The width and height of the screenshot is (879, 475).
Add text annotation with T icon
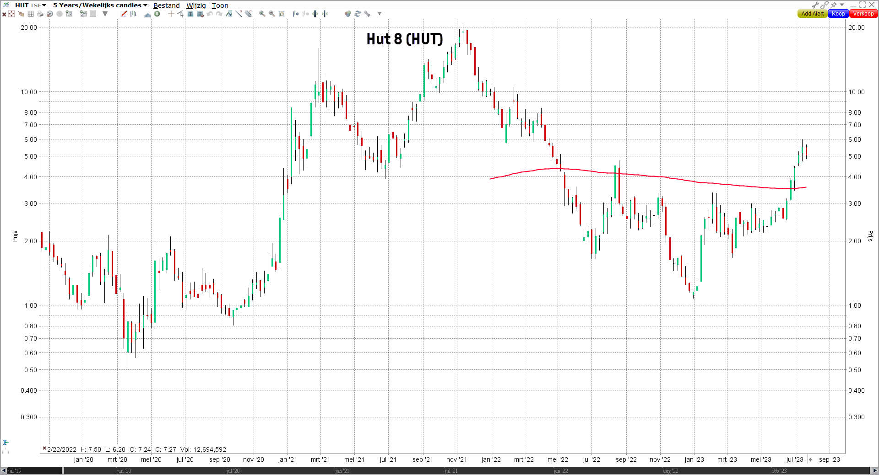190,14
